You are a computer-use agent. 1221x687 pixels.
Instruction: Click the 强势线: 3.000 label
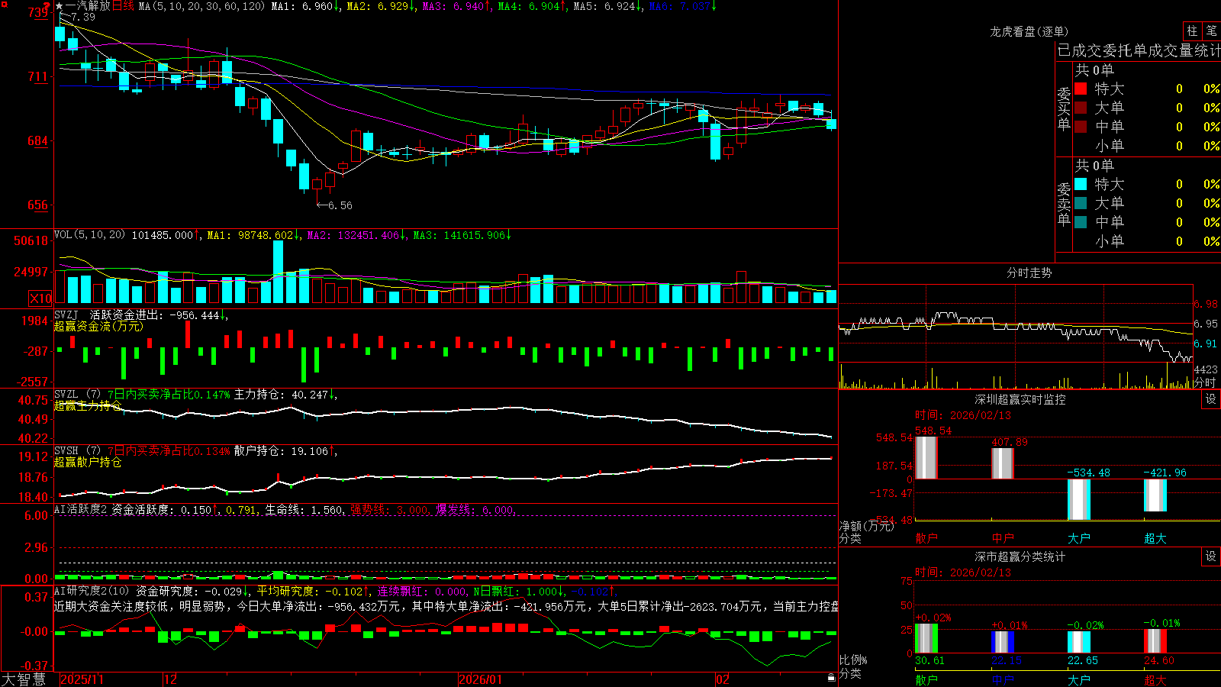pyautogui.click(x=389, y=509)
